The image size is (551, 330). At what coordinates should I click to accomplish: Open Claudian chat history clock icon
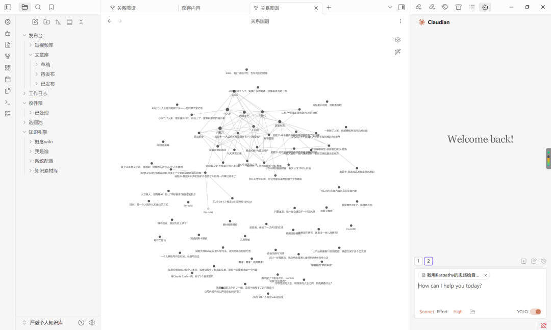(x=544, y=261)
